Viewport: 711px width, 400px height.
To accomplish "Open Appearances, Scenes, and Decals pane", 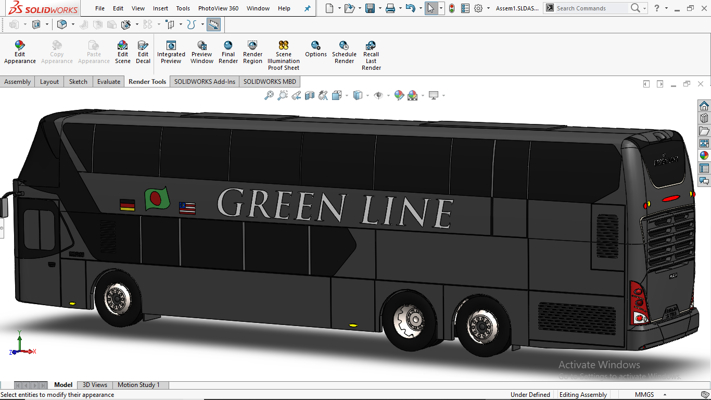I will (x=704, y=156).
